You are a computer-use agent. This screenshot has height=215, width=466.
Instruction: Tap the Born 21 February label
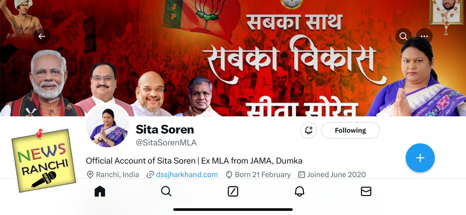(x=263, y=175)
